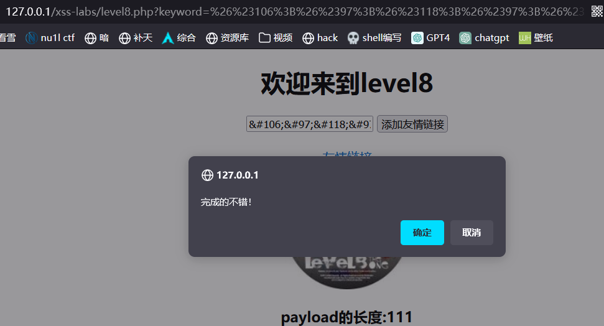This screenshot has height=326, width=604.
Task: Expand the 视频 bookmark folder
Action: (x=276, y=38)
